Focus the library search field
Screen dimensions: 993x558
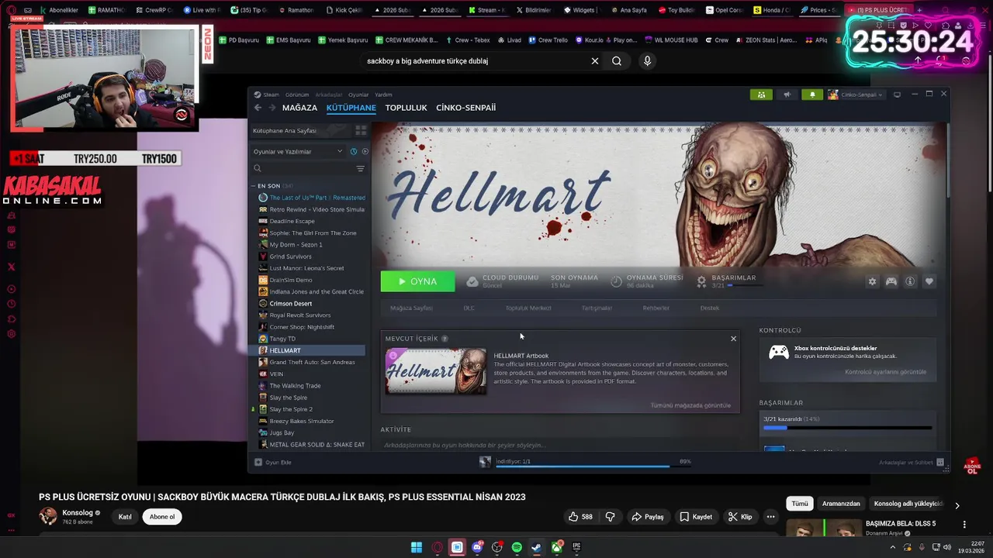304,168
